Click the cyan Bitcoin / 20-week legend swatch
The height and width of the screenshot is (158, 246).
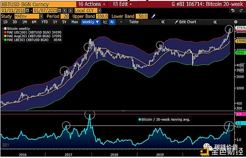[139, 120]
